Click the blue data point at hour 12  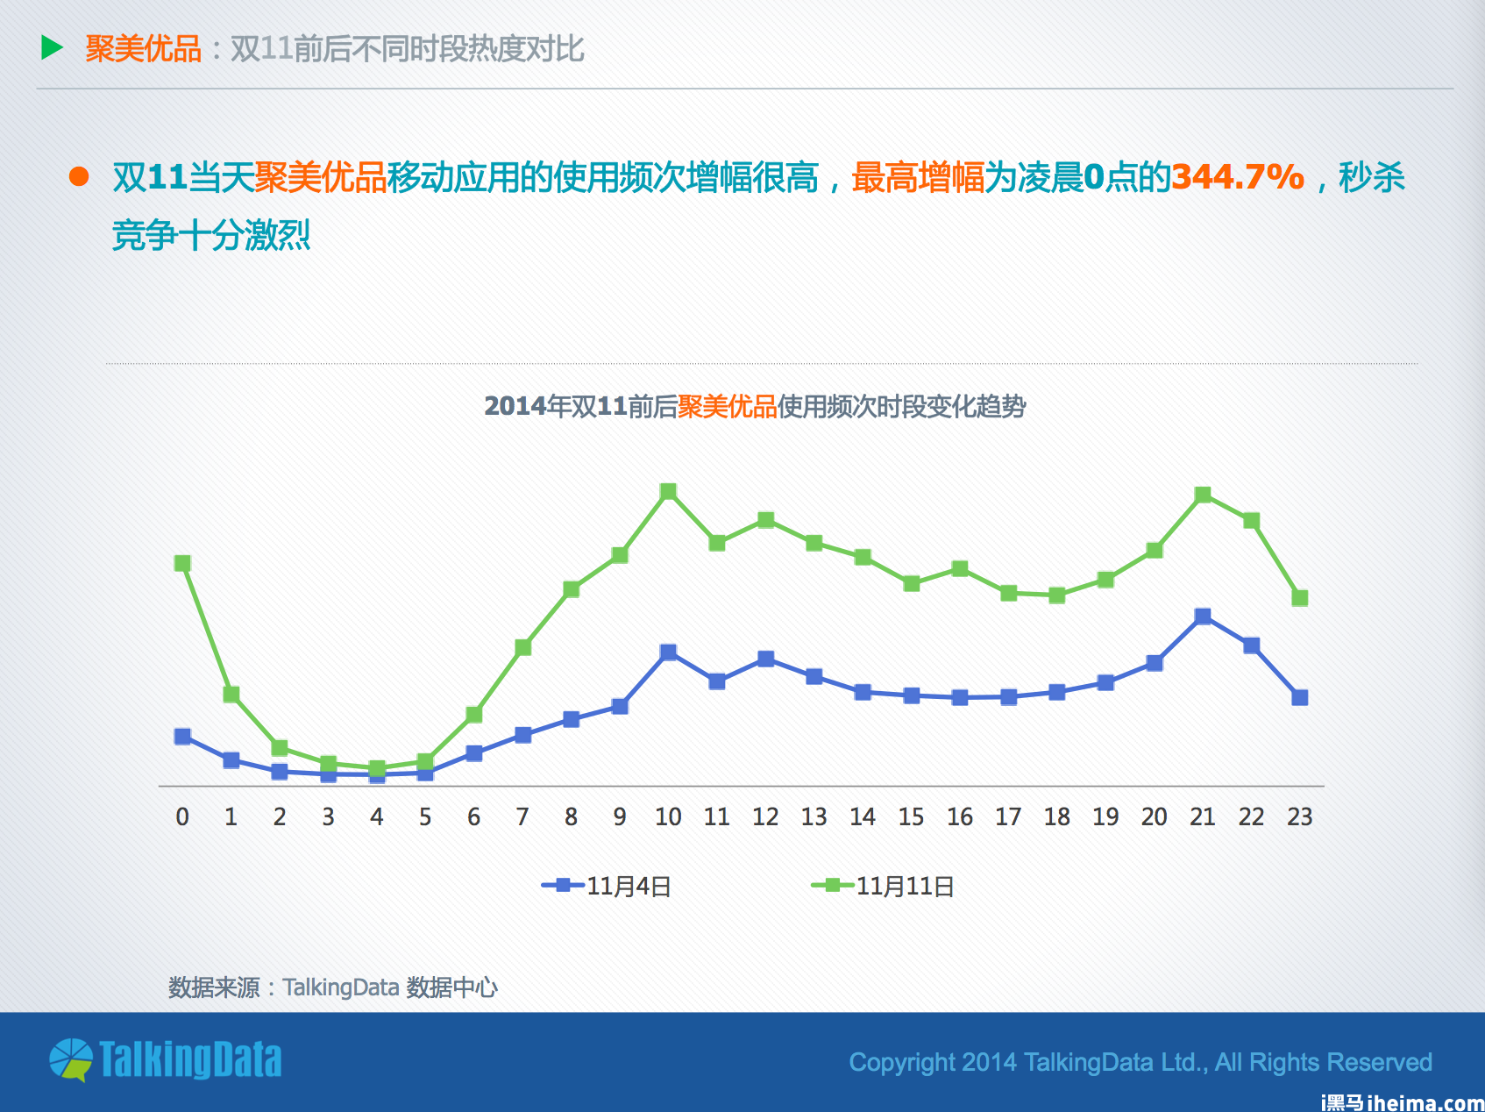(765, 659)
